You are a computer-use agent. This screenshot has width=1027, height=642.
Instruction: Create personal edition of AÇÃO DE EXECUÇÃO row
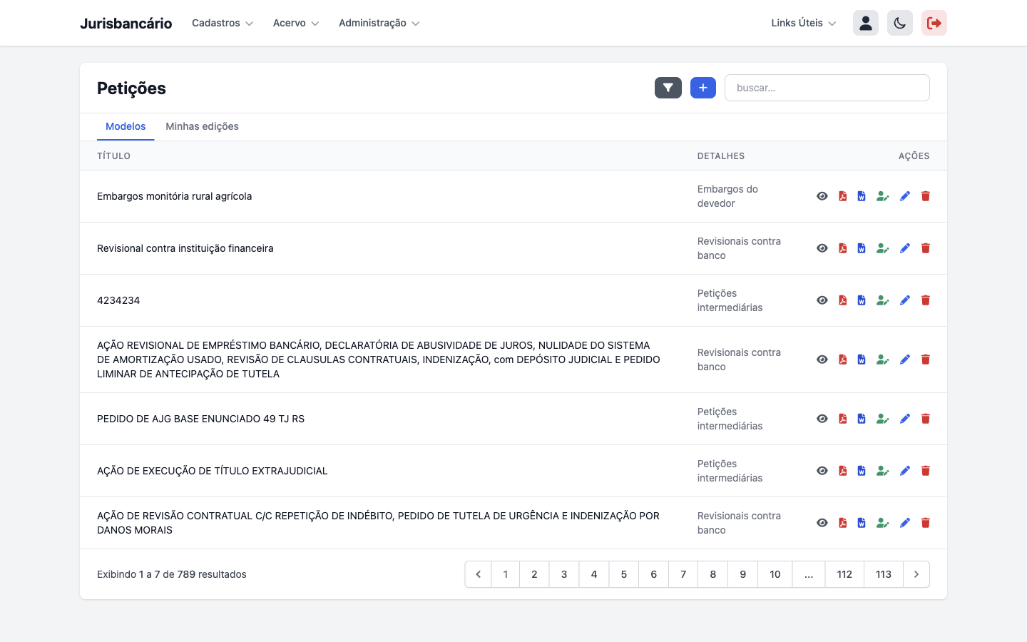883,471
